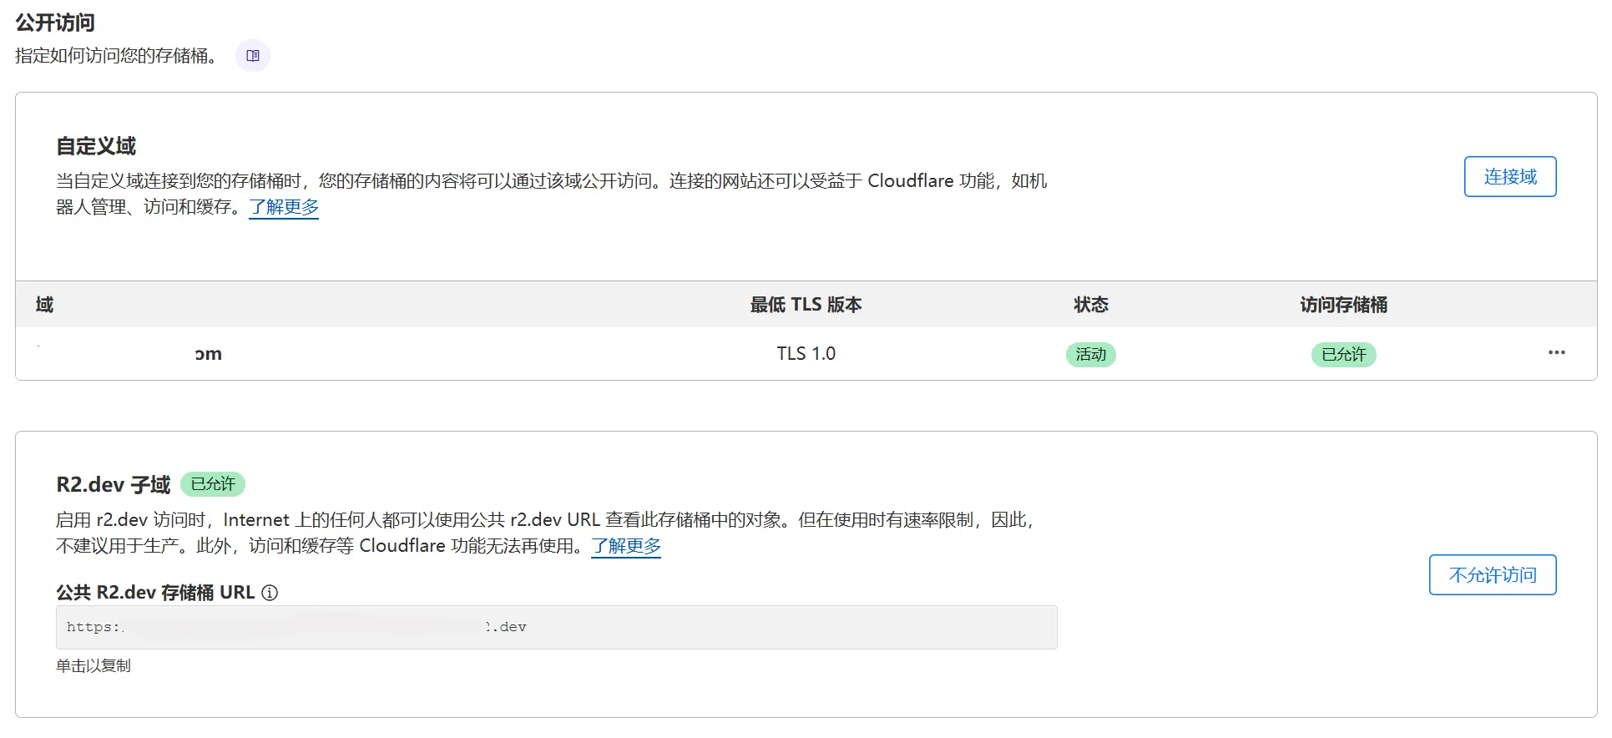Click the 域 column header
1612x738 pixels.
45,305
